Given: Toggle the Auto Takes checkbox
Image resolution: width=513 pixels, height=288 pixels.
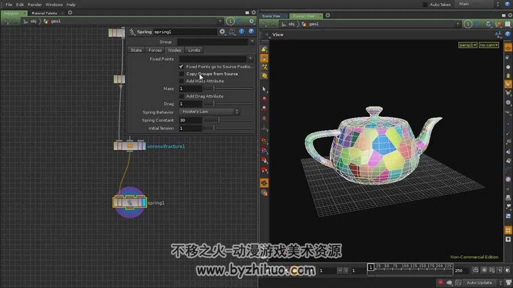Looking at the screenshot, I should 425,5.
